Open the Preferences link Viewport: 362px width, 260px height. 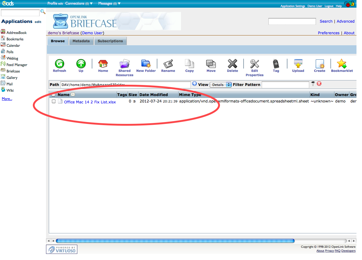point(329,33)
